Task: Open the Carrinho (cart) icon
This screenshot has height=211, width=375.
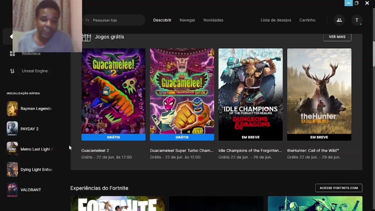Action: [x=307, y=20]
